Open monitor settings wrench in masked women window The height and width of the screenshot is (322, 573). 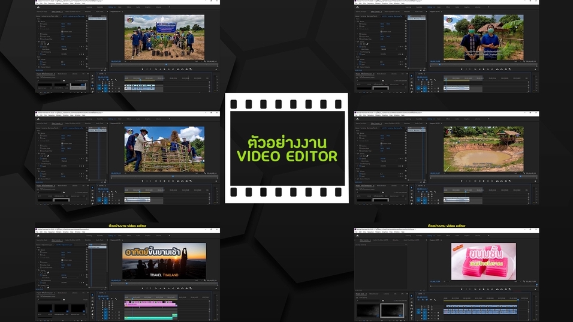pos(524,61)
